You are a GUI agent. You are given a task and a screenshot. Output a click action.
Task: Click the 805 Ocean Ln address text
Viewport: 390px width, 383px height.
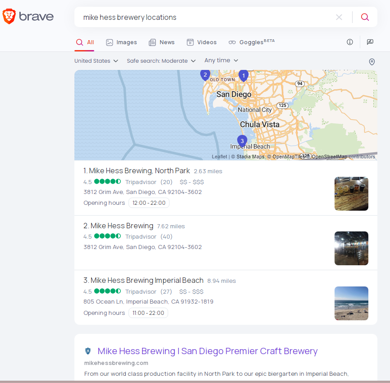[148, 302]
